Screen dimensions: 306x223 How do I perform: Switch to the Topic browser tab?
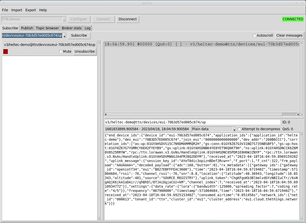pyautogui.click(x=47, y=28)
